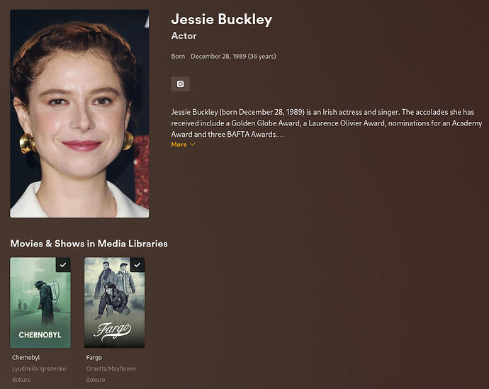Open Jessie Buckley's portrait photo

pyautogui.click(x=79, y=113)
